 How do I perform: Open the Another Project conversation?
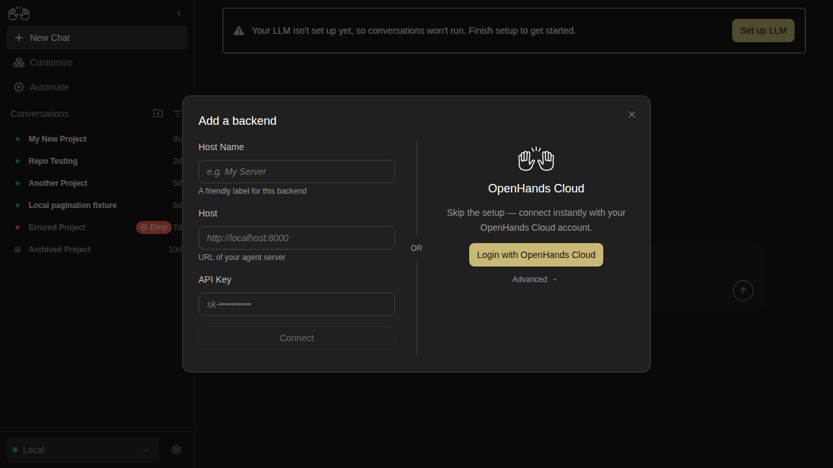(x=97, y=183)
